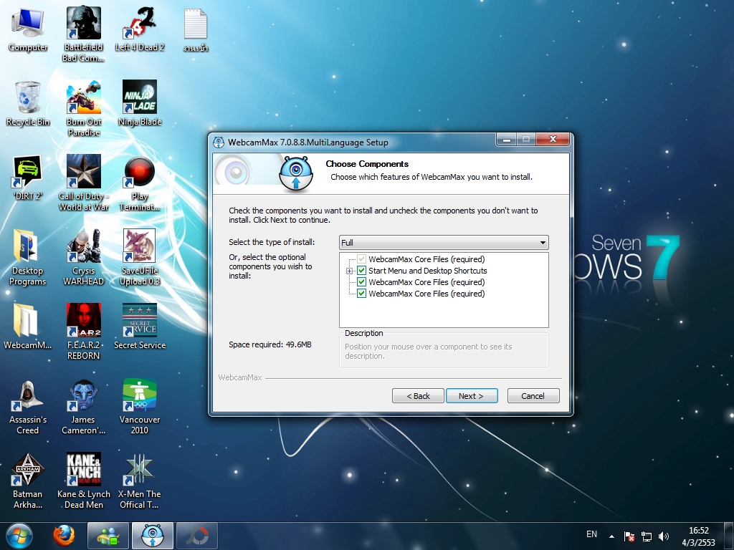Select the 'DIRT 2' shortcut
The height and width of the screenshot is (550, 734).
click(28, 178)
